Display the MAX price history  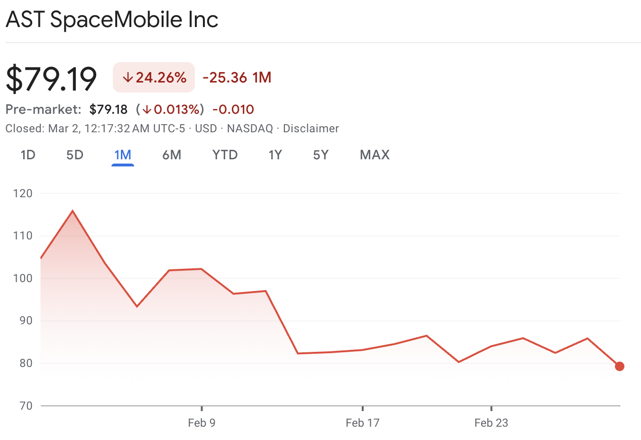(375, 155)
